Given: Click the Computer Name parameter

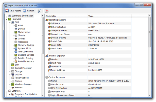Looking at the screenshot, I should point(59,31).
